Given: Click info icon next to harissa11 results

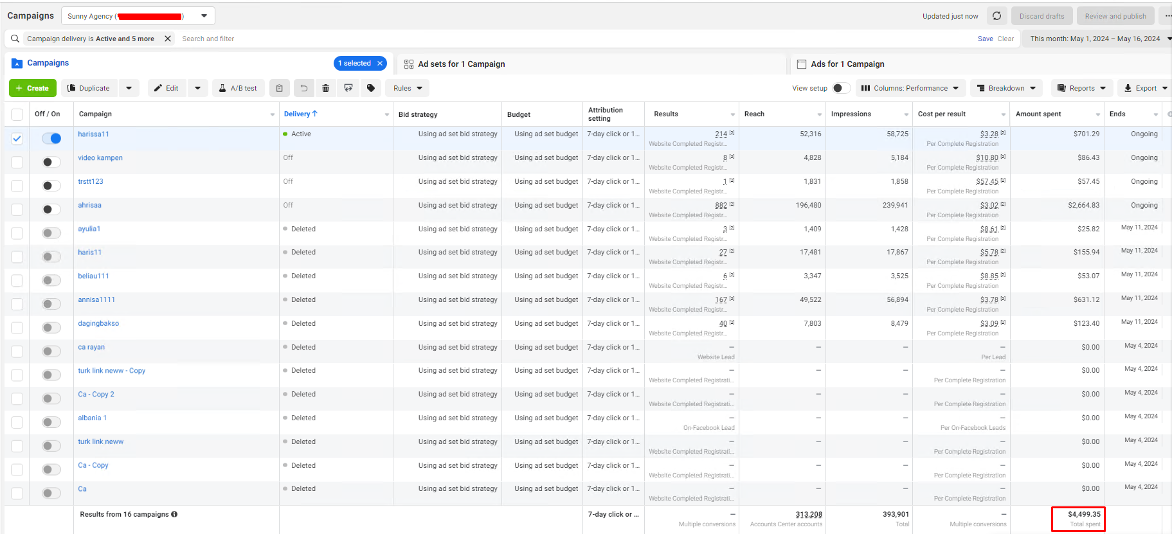Looking at the screenshot, I should pos(732,133).
